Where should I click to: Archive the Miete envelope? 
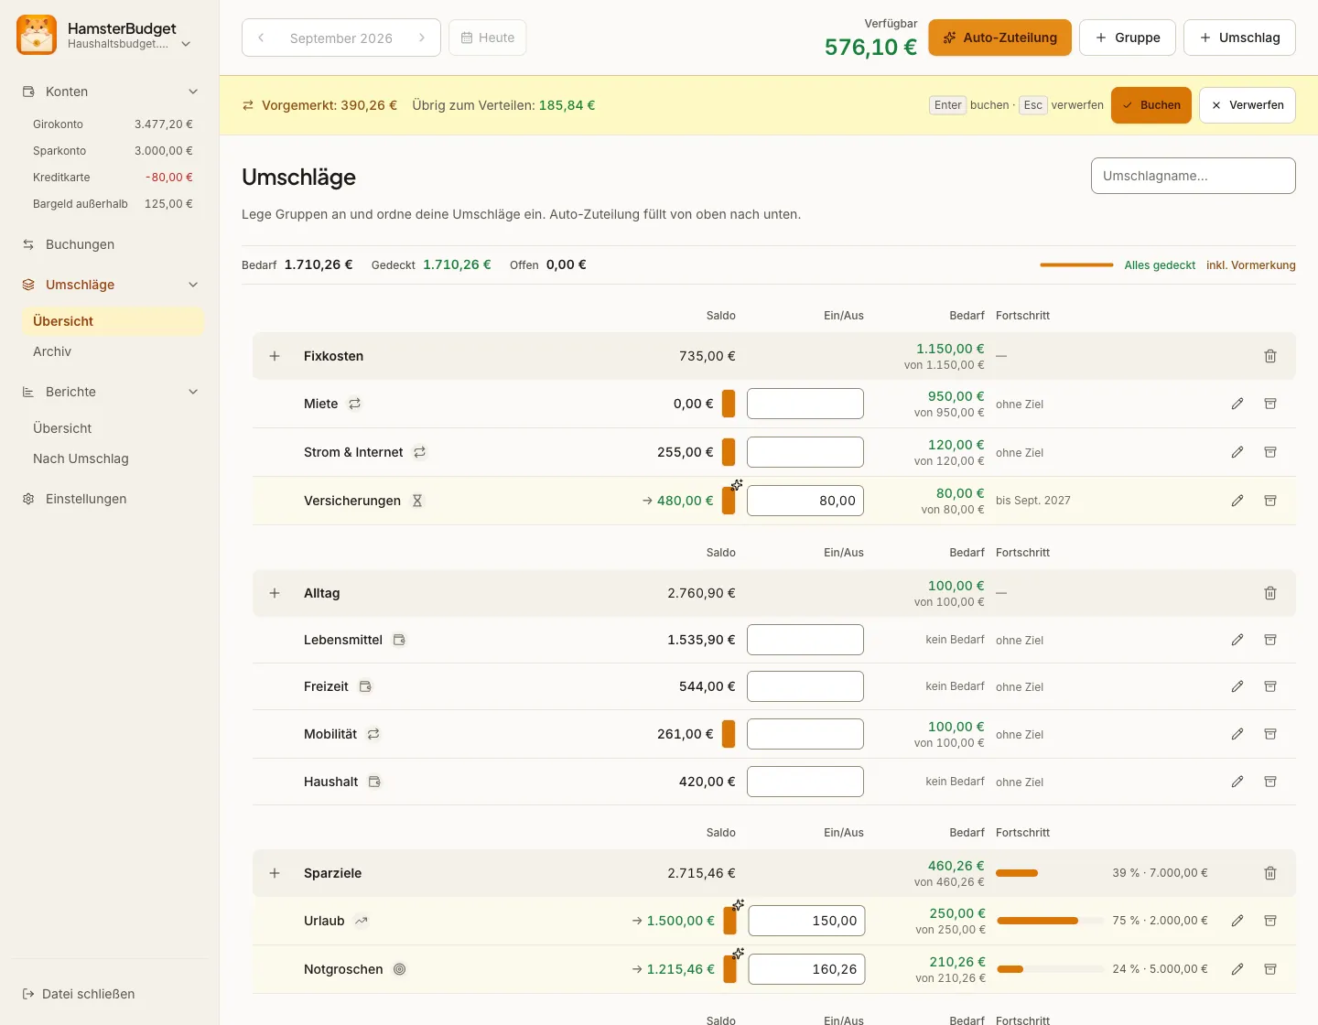pos(1270,404)
